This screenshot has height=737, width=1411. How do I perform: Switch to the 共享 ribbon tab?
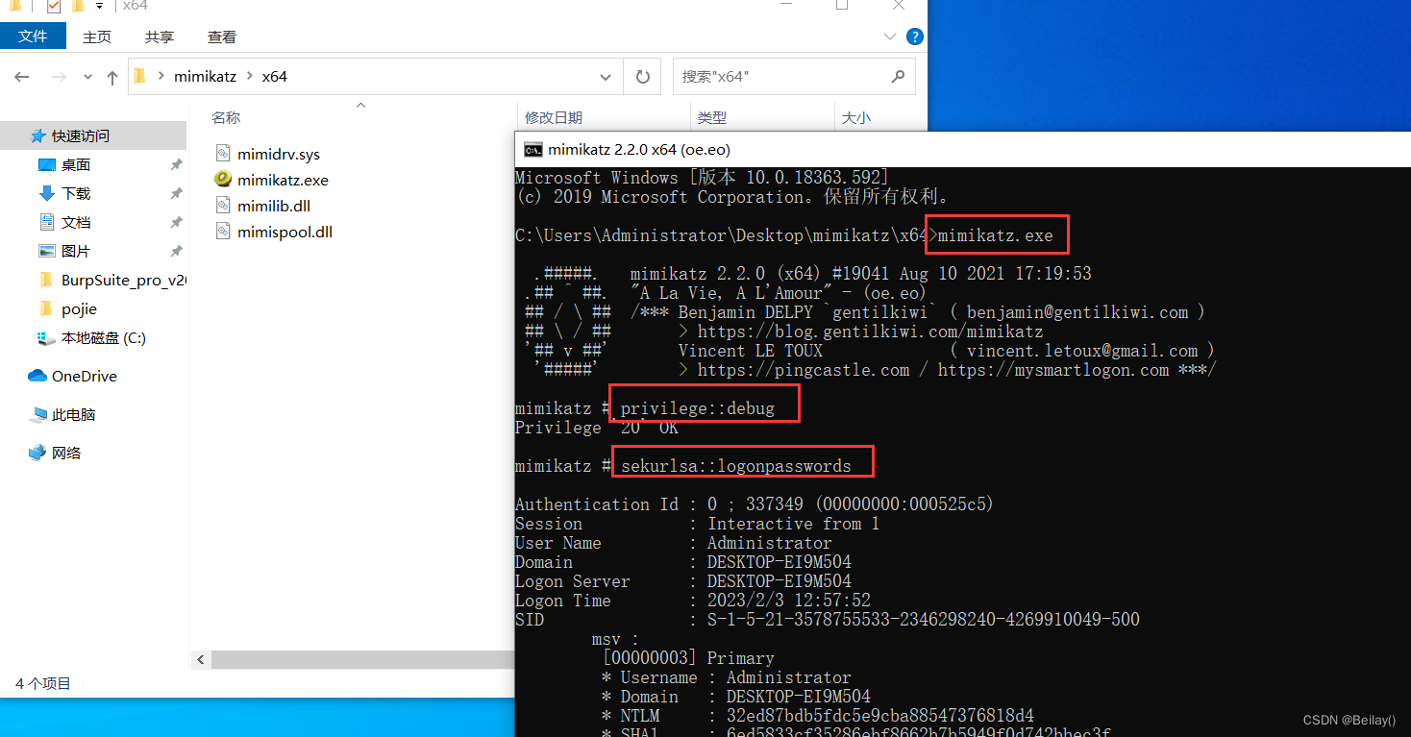coord(160,37)
